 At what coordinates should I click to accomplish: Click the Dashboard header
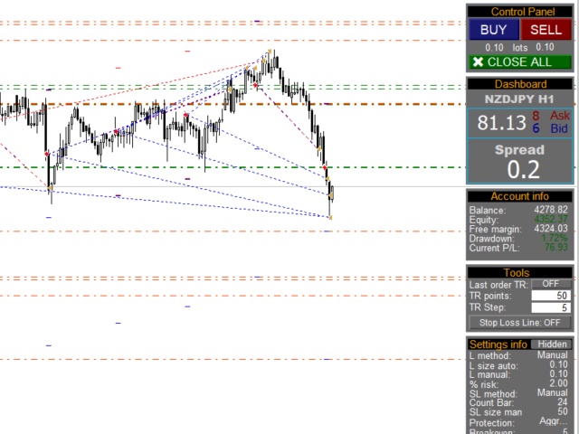point(520,84)
